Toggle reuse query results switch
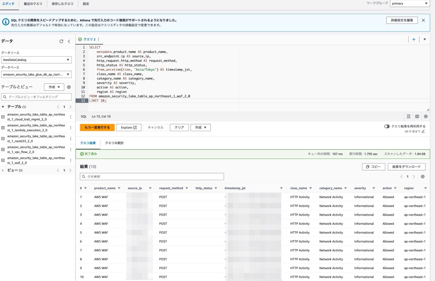The image size is (435, 281). tap(387, 127)
